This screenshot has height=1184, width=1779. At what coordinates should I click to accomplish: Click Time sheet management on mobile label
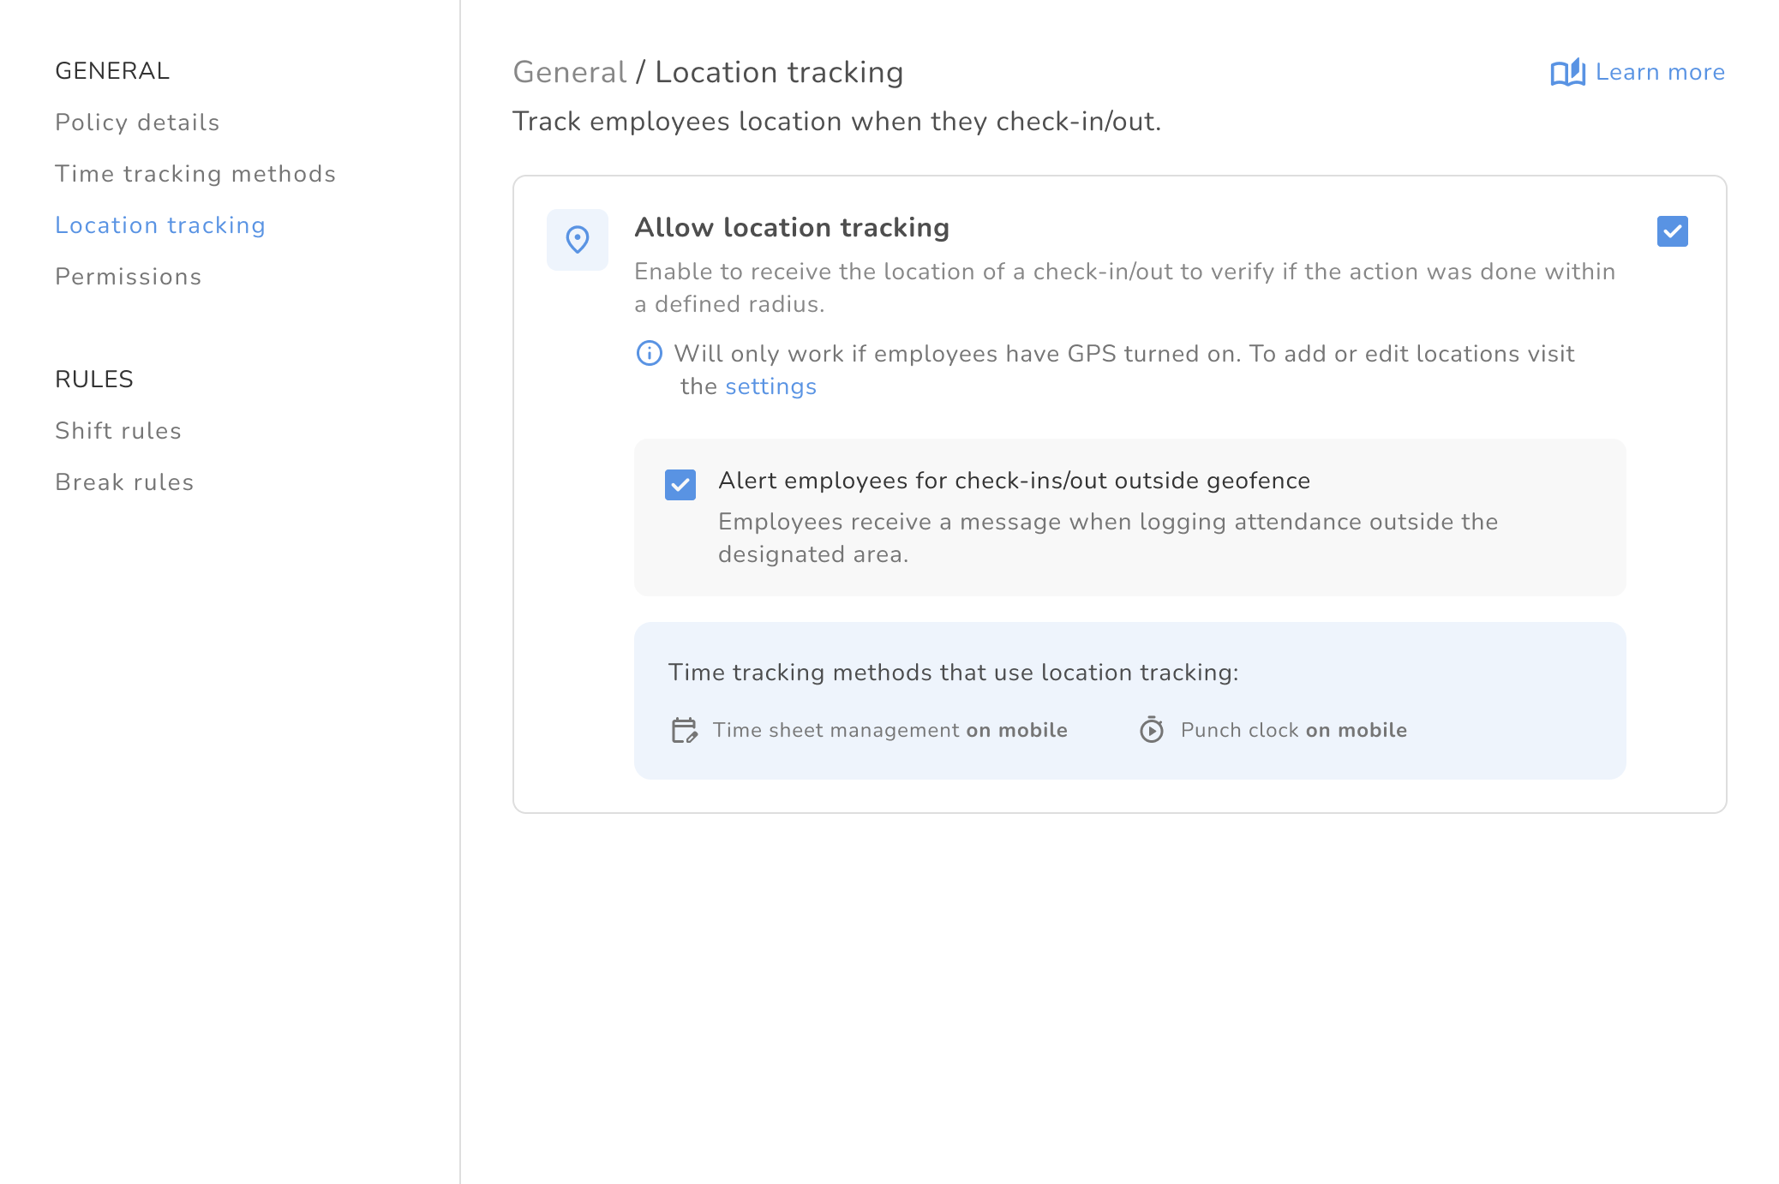(889, 730)
